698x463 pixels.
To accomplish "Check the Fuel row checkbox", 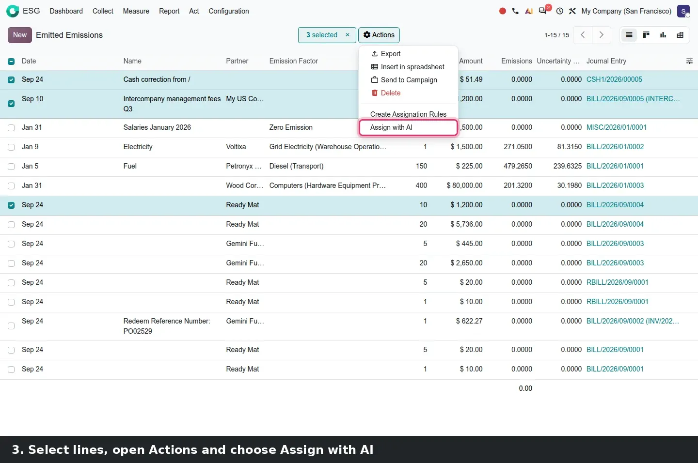I will [11, 167].
